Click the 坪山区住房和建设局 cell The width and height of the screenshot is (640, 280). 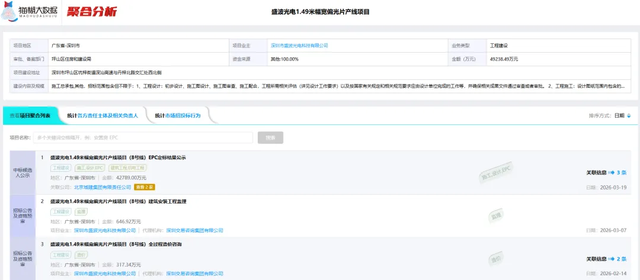click(72, 59)
